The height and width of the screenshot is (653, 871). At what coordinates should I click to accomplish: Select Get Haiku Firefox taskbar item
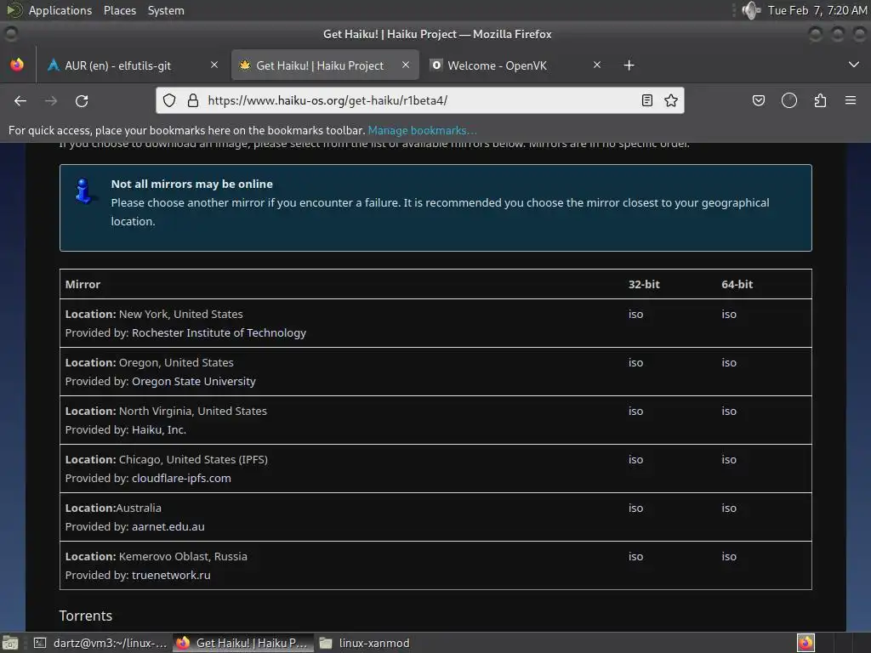[242, 643]
